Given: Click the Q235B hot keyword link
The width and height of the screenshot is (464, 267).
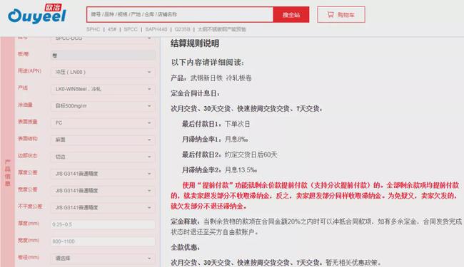Looking at the screenshot, I should pos(182,29).
